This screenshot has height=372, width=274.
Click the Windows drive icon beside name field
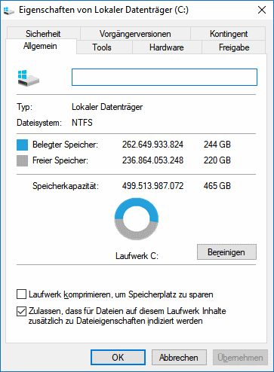29,78
